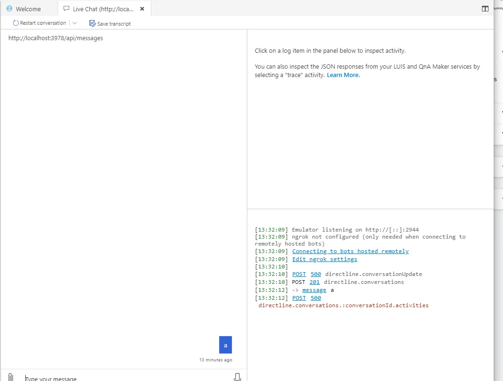Select the sent message bubble 'a'
Image resolution: width=503 pixels, height=381 pixels.
(x=225, y=345)
